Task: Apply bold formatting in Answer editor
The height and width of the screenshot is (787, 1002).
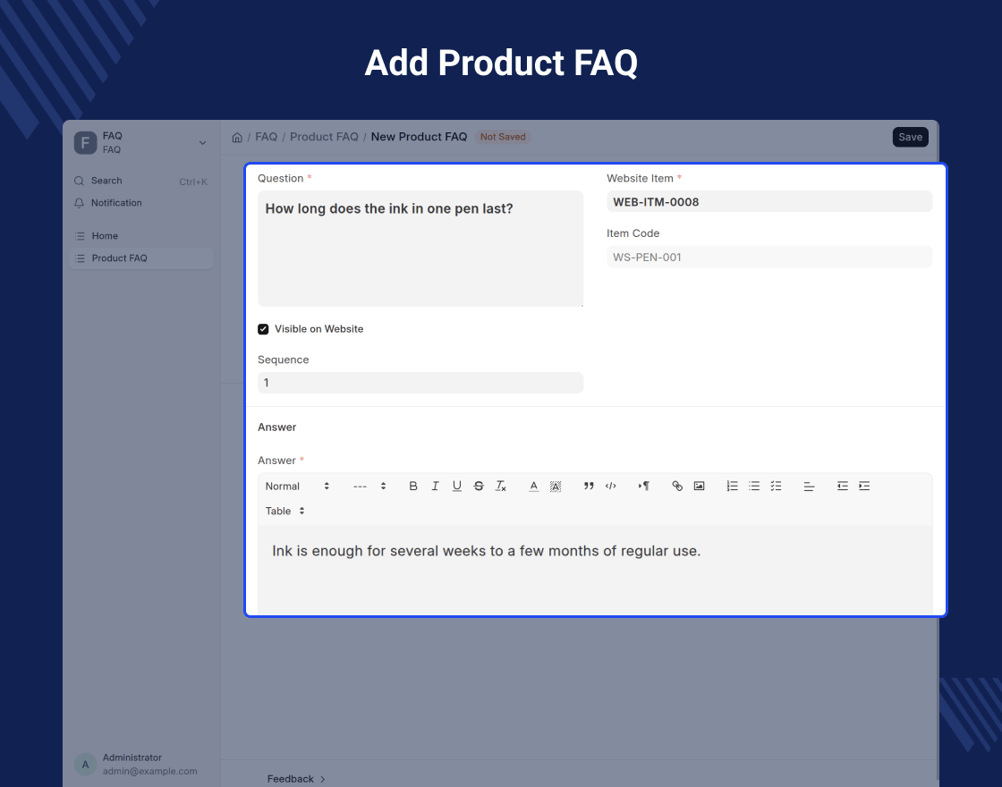Action: pos(413,487)
